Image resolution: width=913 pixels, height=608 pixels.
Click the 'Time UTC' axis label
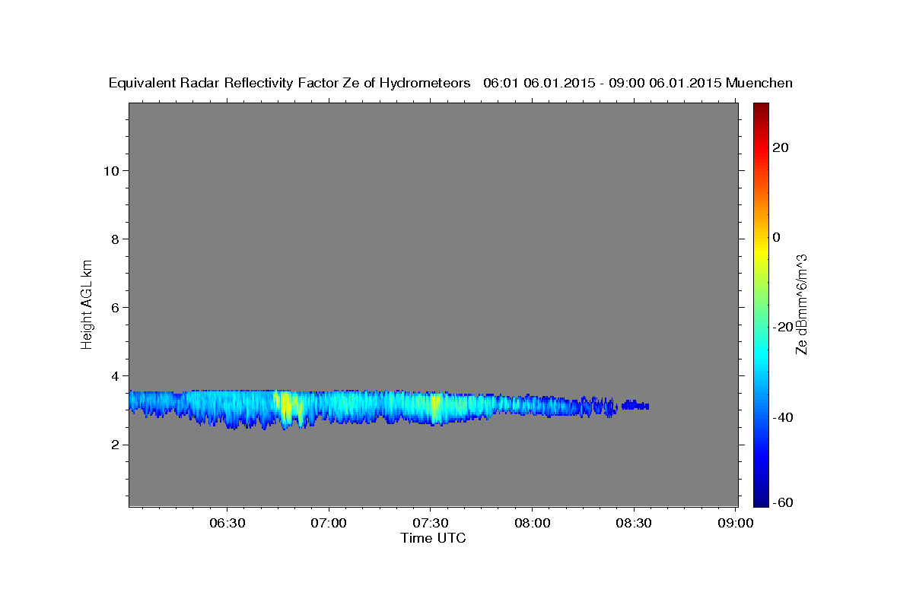[x=433, y=538]
